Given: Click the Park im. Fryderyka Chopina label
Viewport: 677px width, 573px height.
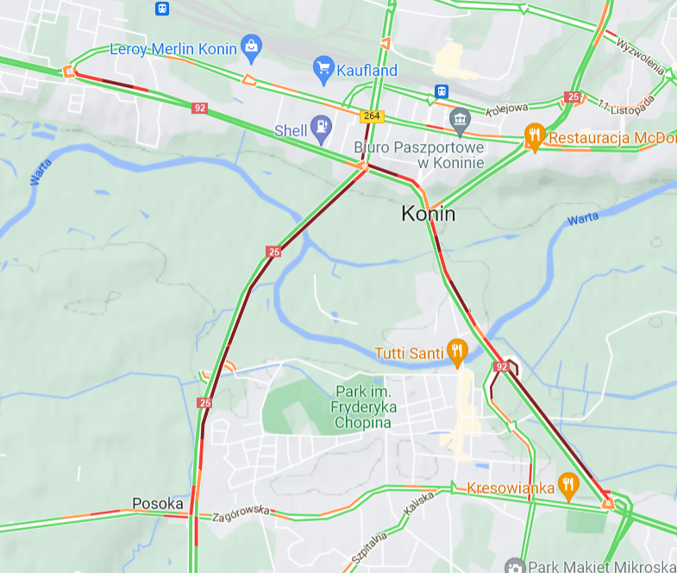Looking at the screenshot, I should [x=363, y=407].
